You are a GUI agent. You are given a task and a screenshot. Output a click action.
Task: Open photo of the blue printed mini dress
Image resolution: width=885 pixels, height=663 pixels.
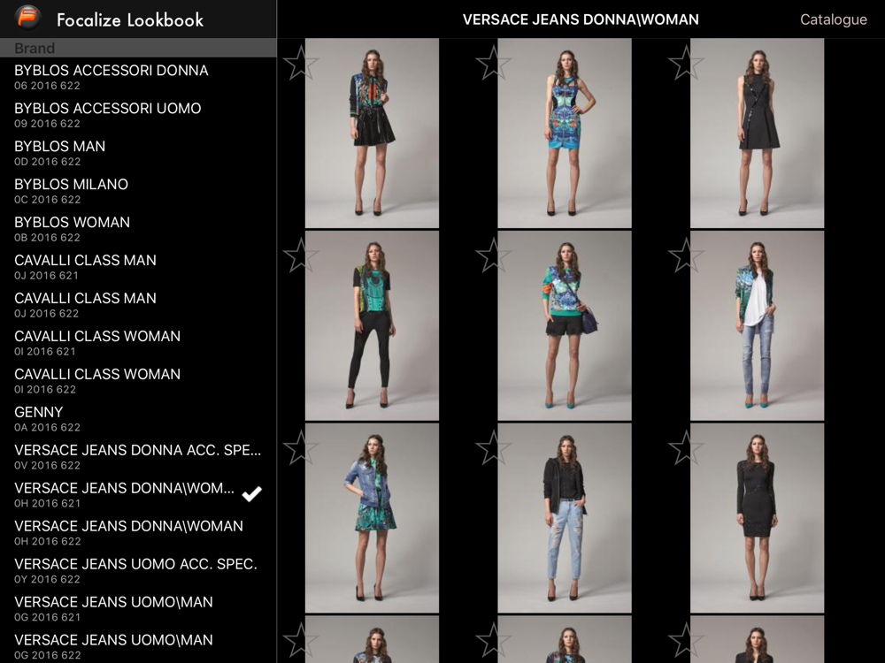(x=565, y=133)
